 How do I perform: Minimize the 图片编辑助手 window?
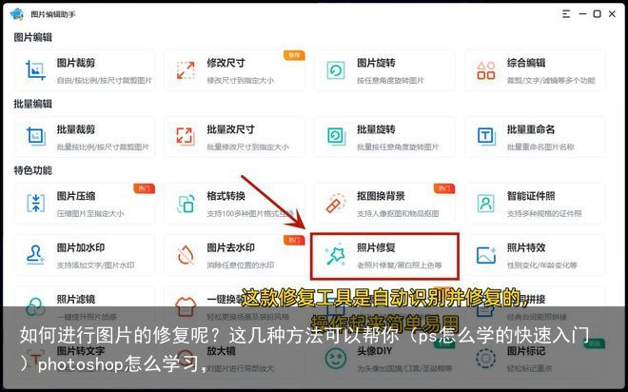coord(582,14)
